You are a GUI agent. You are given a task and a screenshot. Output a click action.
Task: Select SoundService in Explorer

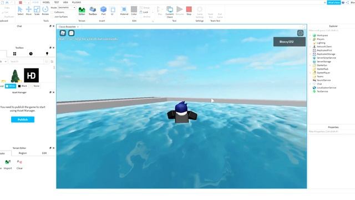pyautogui.click(x=324, y=80)
